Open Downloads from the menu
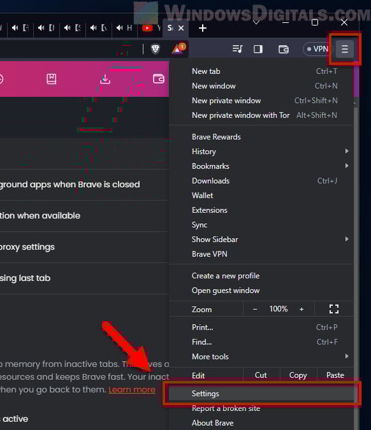371x430 pixels. 261,181
